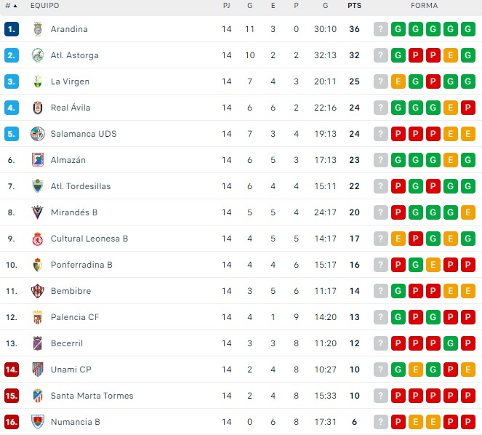
Task: Click Numancia B's gray question mark badge
Action: point(381,422)
